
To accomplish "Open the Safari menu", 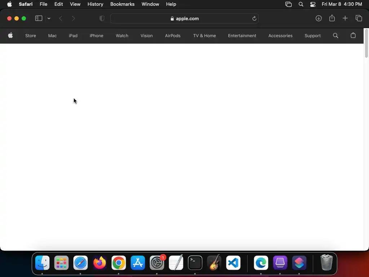I will point(26,4).
